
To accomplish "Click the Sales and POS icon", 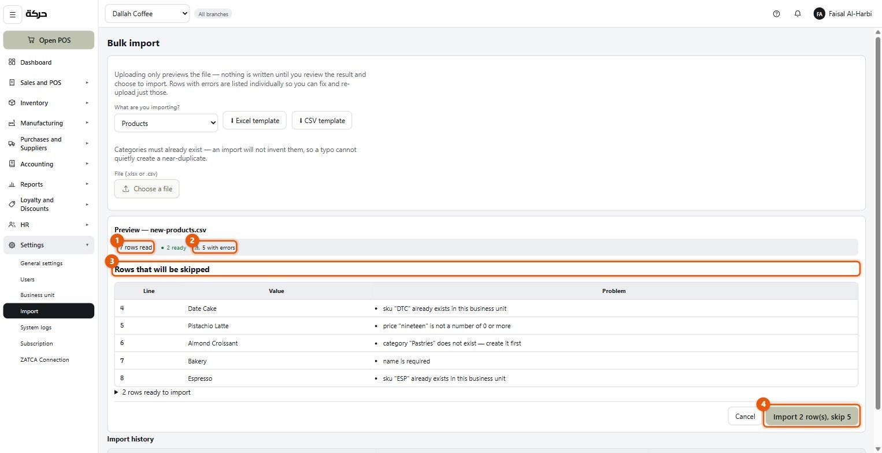I will pos(12,83).
